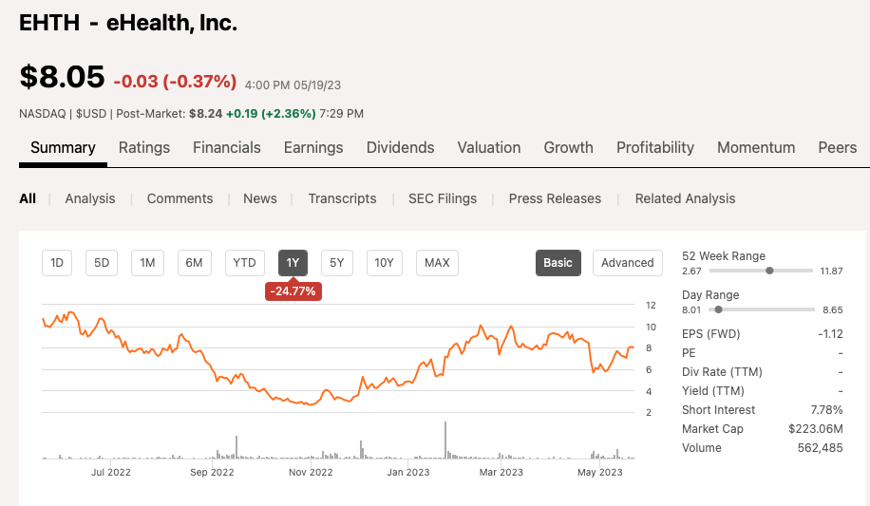
Task: Open Press Releases filter
Action: (x=555, y=198)
